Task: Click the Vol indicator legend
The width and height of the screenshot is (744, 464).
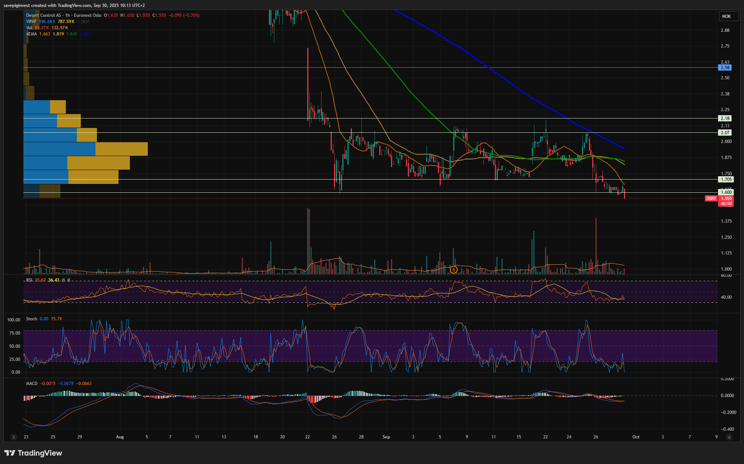Action: pyautogui.click(x=29, y=28)
